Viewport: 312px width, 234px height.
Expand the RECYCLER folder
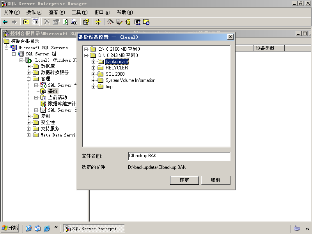(93, 68)
